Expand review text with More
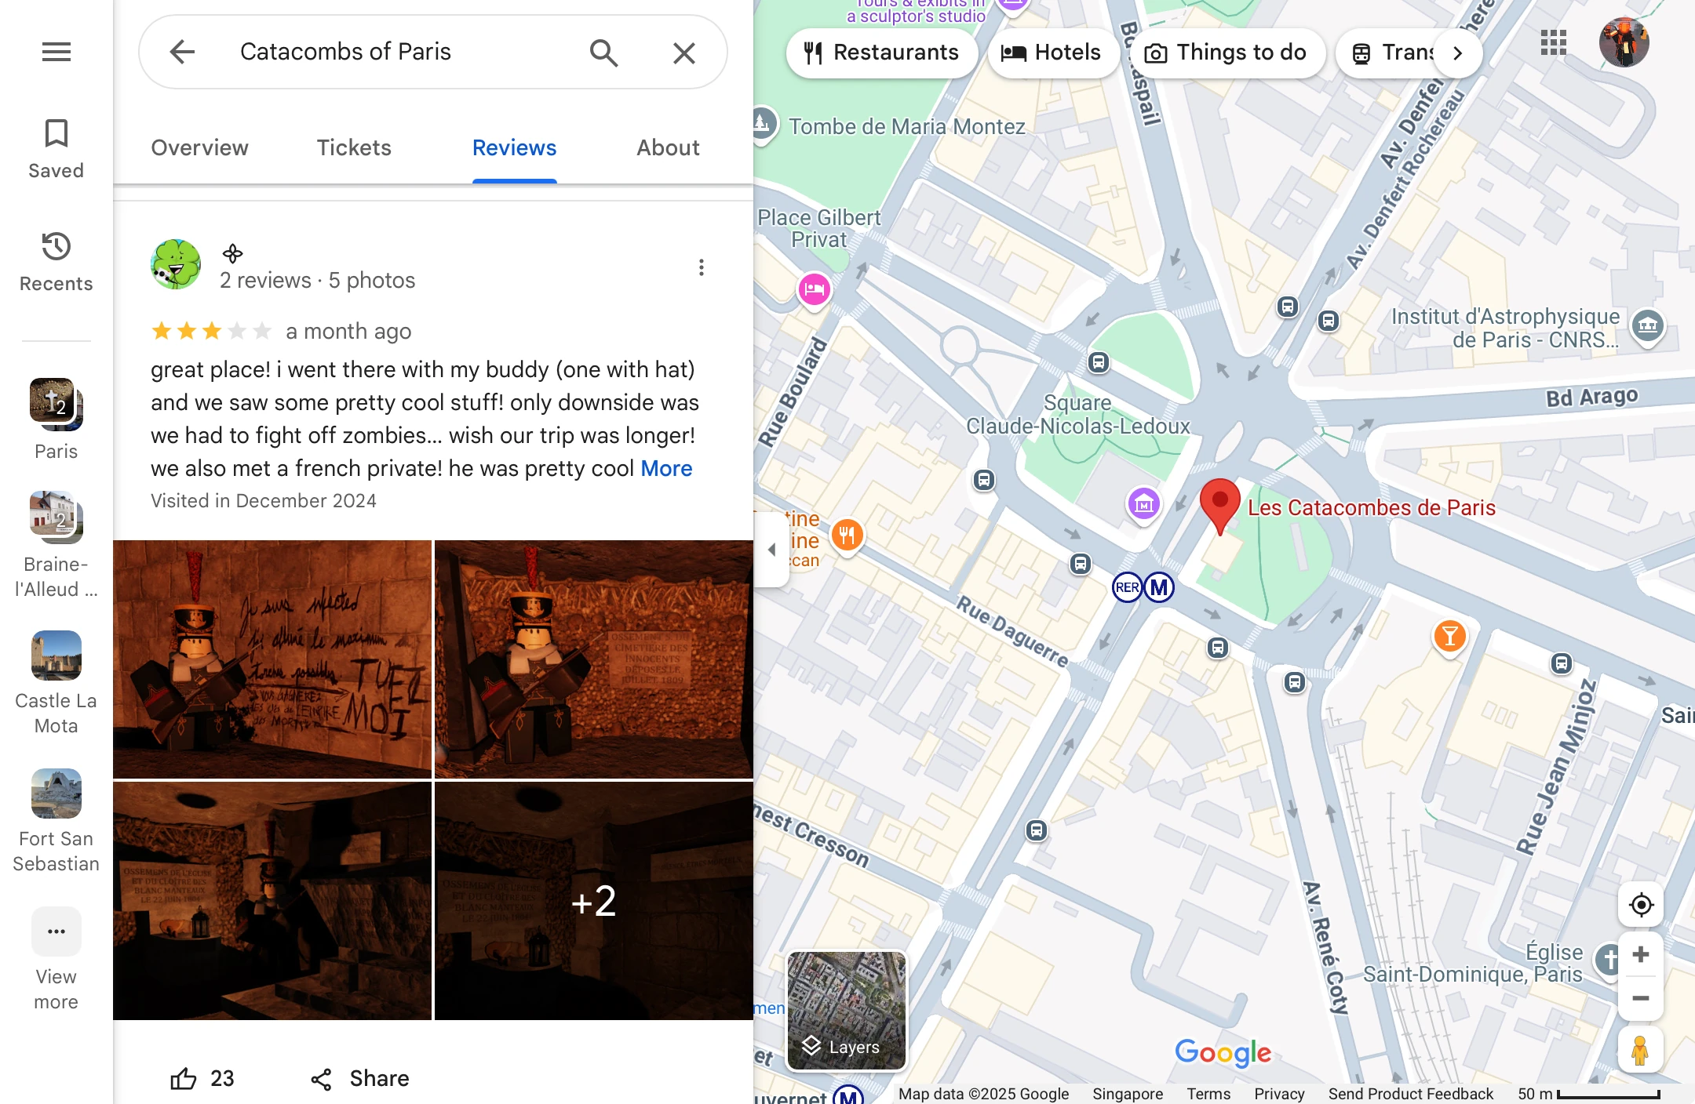The width and height of the screenshot is (1695, 1104). point(666,468)
